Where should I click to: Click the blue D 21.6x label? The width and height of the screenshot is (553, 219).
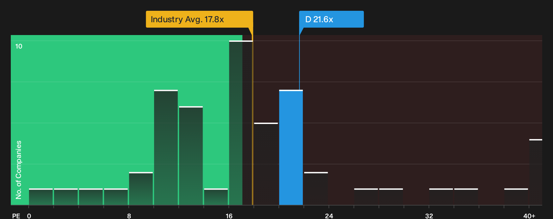(x=331, y=19)
